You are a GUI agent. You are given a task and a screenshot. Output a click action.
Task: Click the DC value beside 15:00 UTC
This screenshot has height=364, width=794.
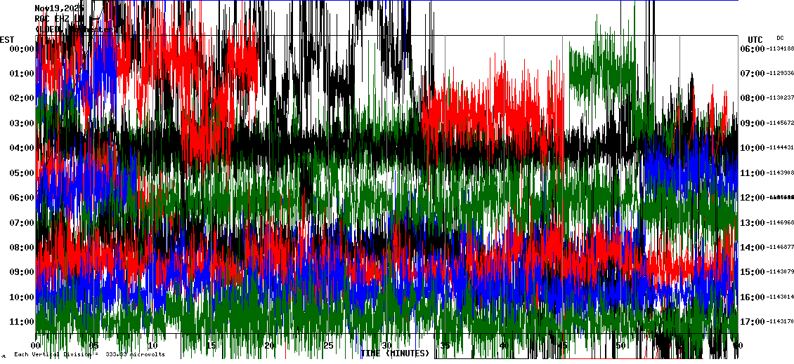[x=781, y=272]
